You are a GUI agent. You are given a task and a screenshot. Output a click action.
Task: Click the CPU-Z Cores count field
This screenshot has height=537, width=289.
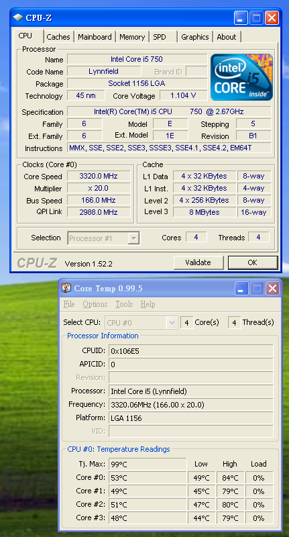click(196, 237)
